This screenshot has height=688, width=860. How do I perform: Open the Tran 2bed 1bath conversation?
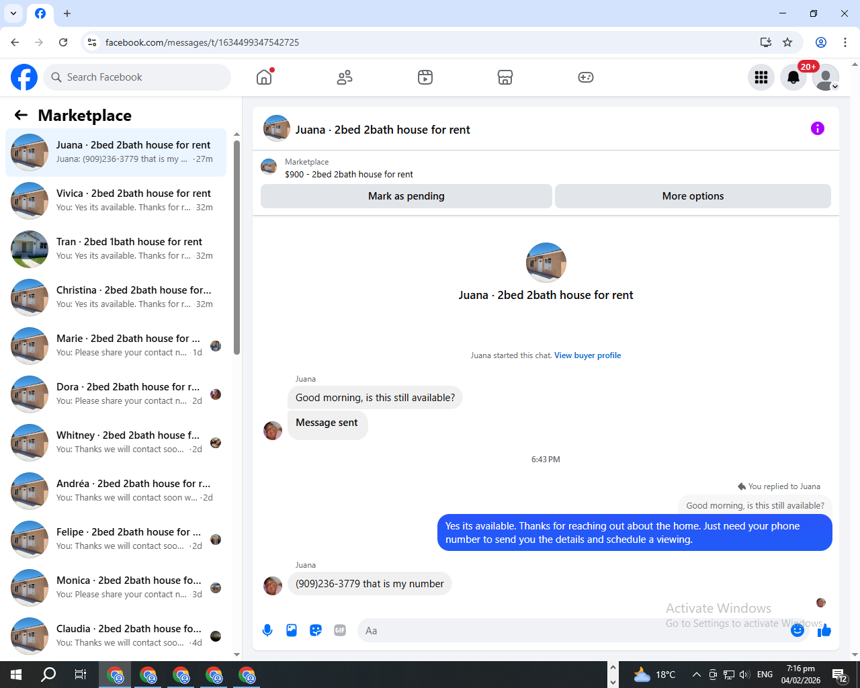point(116,249)
